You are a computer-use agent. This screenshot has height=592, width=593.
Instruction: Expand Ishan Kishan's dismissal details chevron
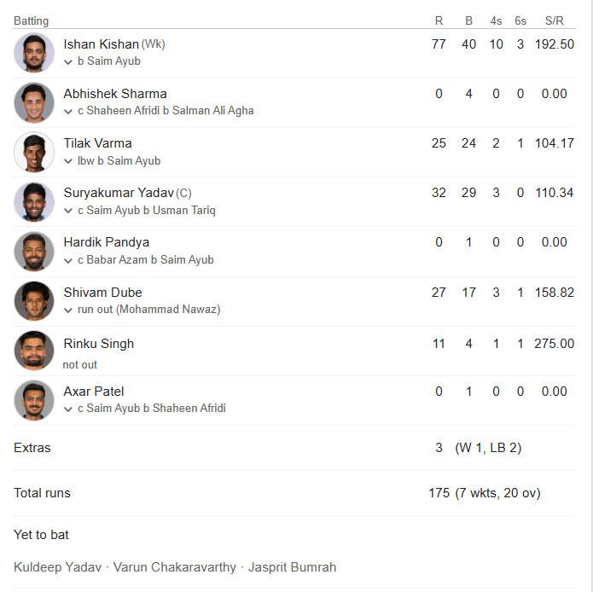[68, 62]
